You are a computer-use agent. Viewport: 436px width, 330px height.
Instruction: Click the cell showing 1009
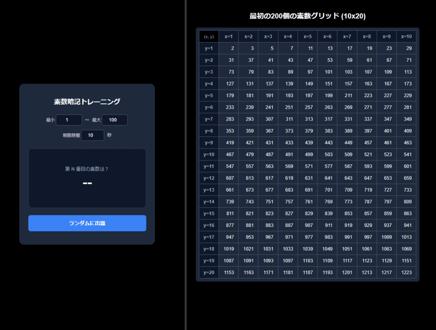coord(386,237)
